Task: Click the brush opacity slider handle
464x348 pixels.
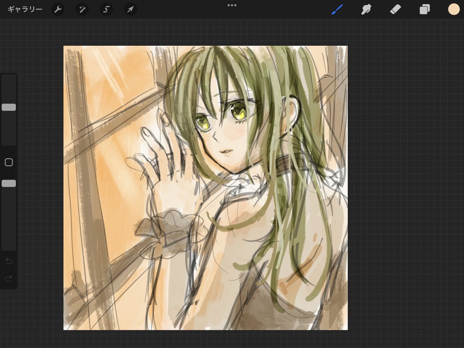Action: tap(9, 183)
